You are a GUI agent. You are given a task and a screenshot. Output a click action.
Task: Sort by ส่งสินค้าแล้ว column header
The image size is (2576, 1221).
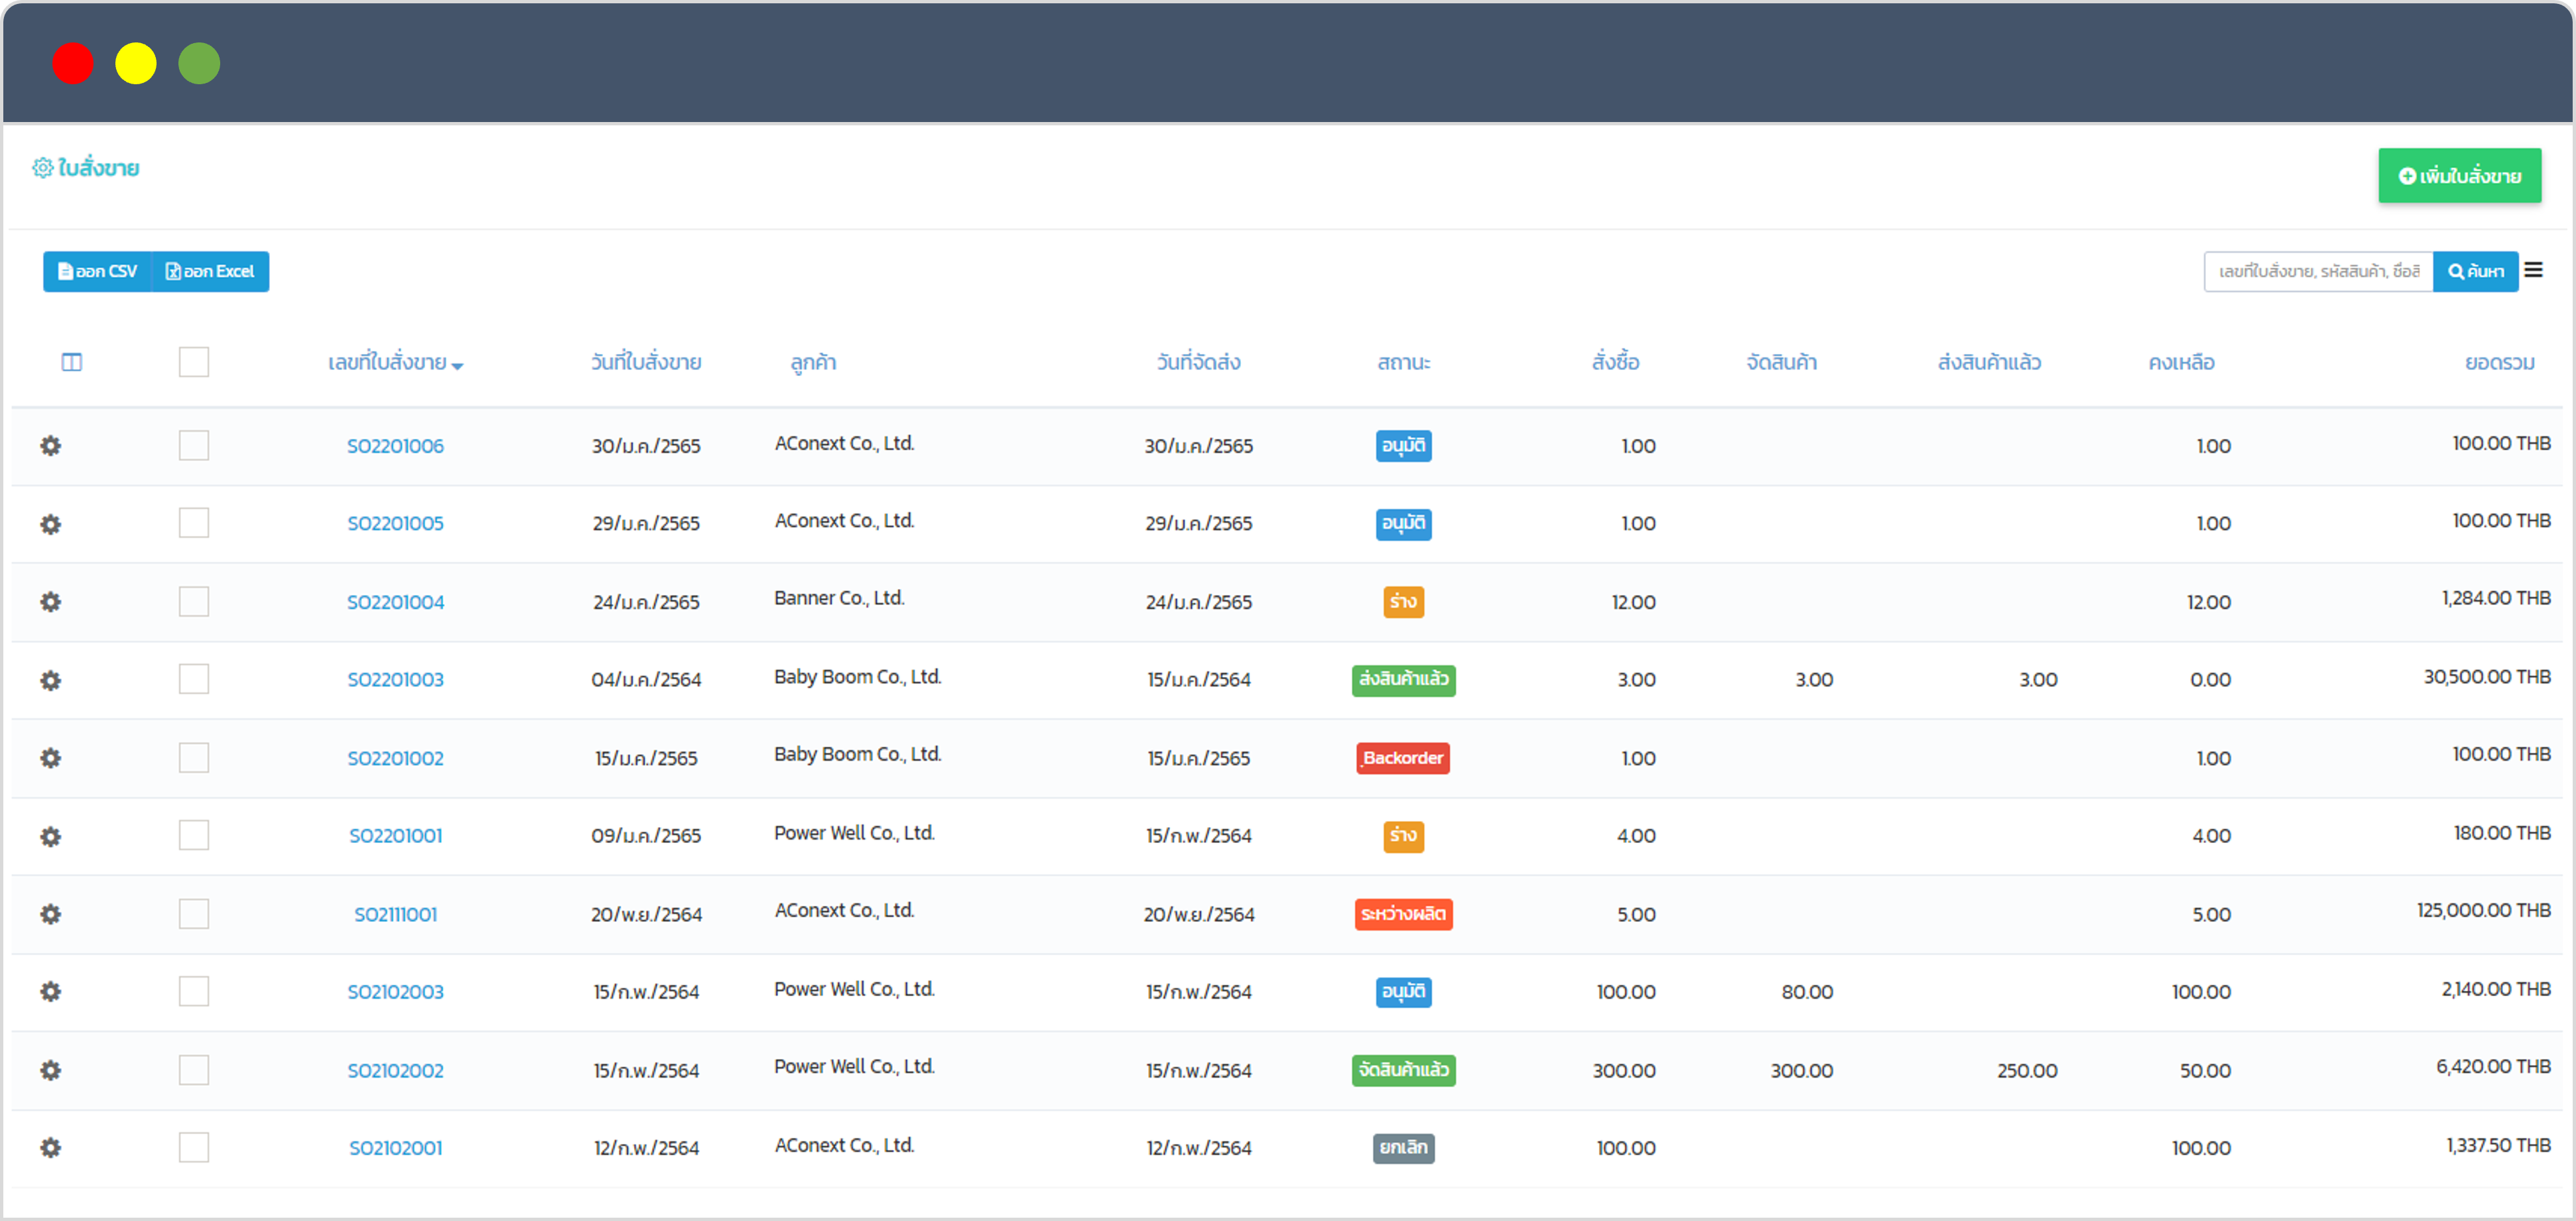1989,362
